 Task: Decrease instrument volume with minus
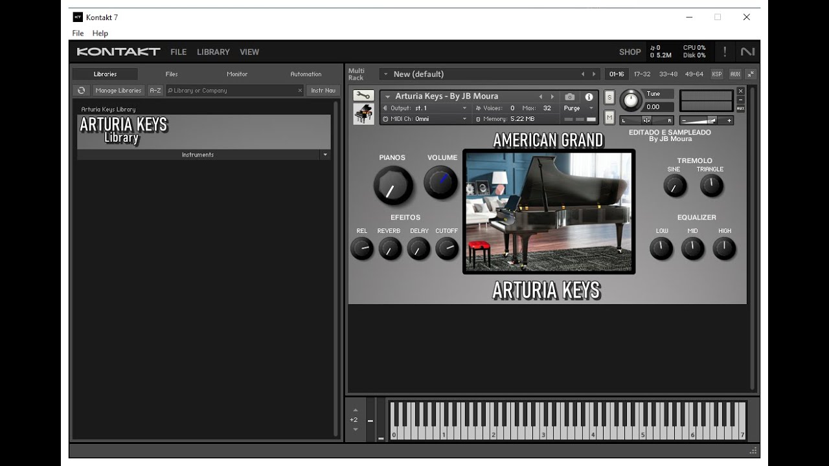(x=684, y=120)
